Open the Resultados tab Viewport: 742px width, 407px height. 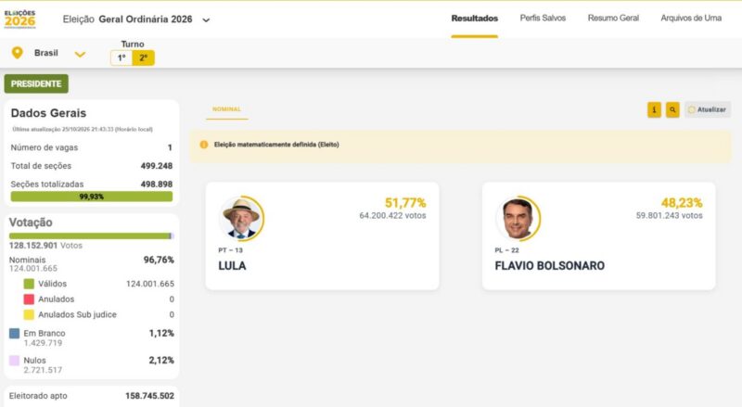[x=474, y=19]
